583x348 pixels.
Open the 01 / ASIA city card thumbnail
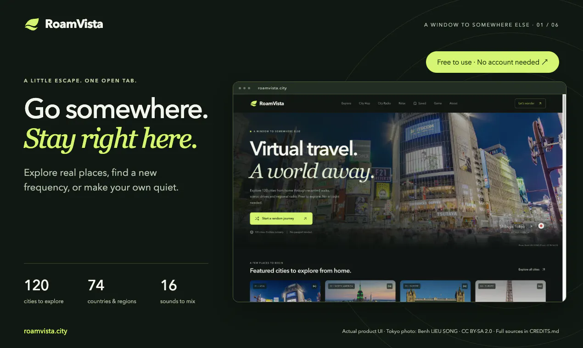[x=285, y=291]
